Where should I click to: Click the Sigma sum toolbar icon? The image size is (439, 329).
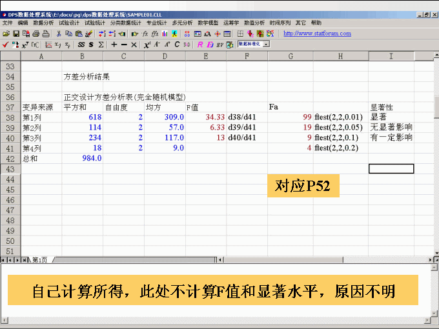(x=101, y=45)
